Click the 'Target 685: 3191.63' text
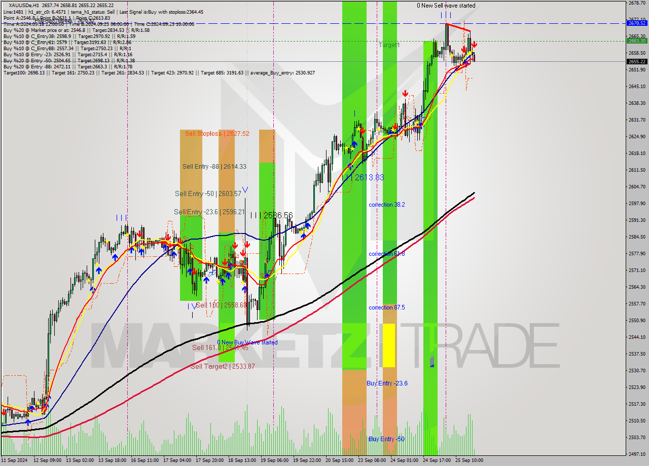The image size is (649, 466). point(223,73)
